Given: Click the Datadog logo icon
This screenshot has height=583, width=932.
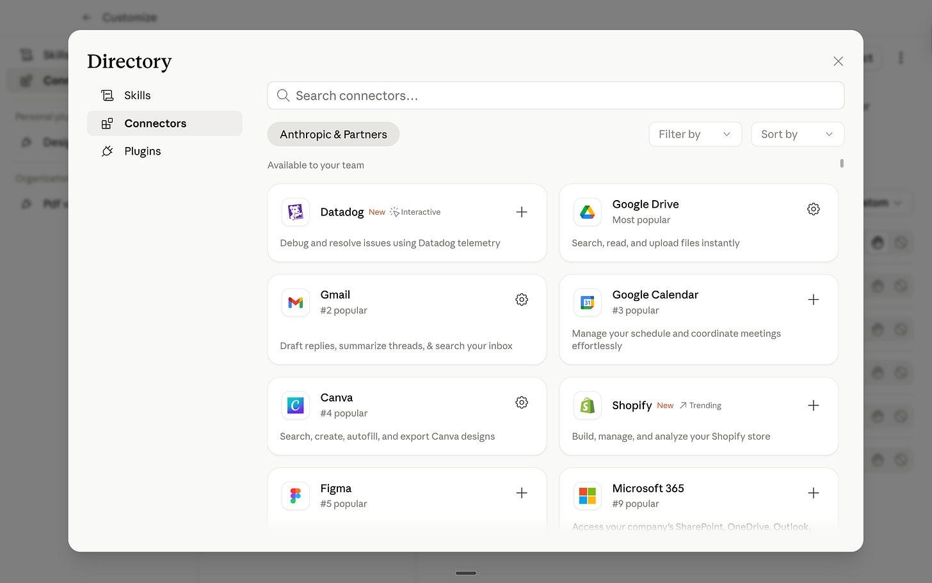Looking at the screenshot, I should point(296,212).
